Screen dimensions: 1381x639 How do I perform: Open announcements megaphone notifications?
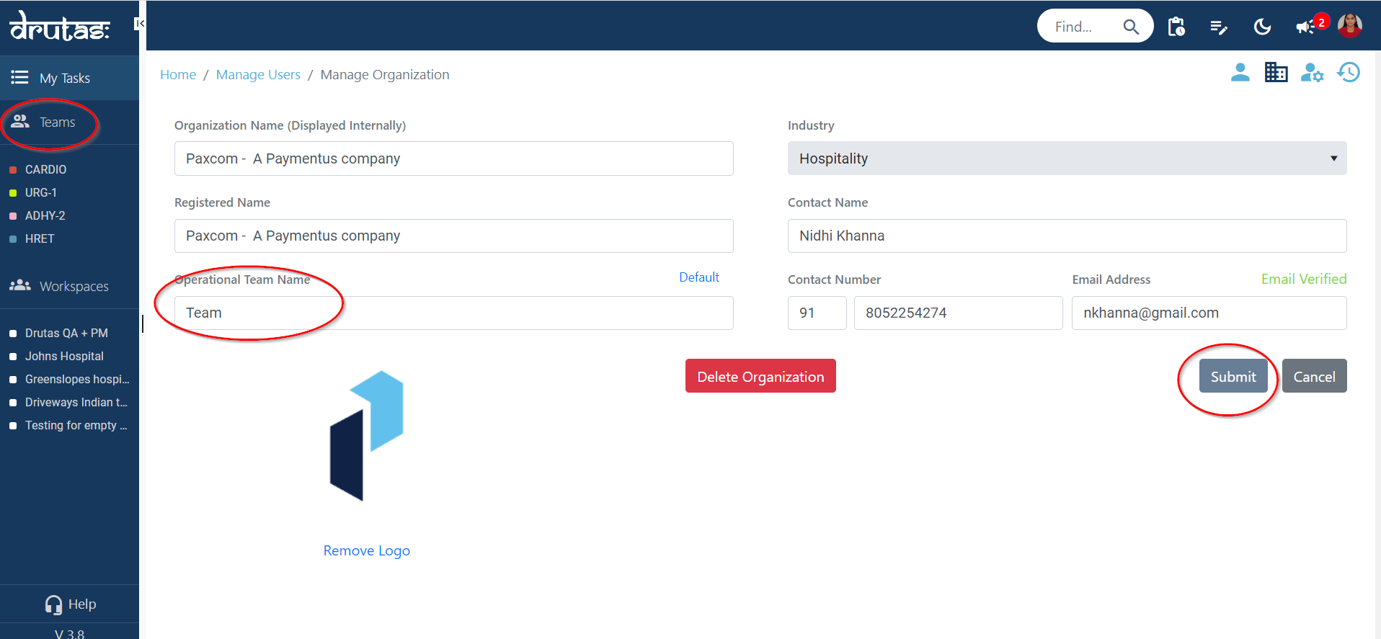pos(1305,27)
